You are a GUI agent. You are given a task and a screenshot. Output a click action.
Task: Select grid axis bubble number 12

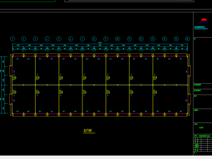[x=141, y=39]
